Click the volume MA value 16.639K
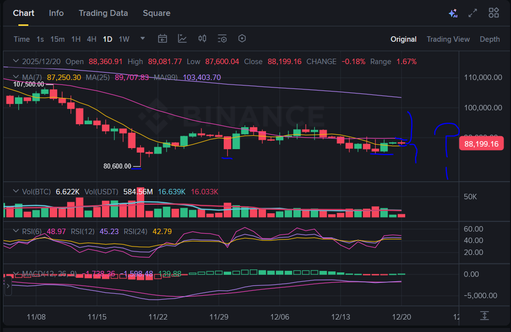Viewport: 511px width, 332px height. 172,191
